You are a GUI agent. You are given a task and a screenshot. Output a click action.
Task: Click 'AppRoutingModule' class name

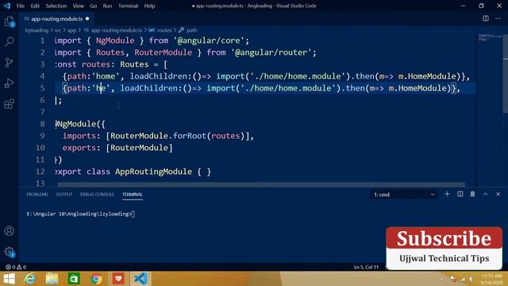[153, 172]
